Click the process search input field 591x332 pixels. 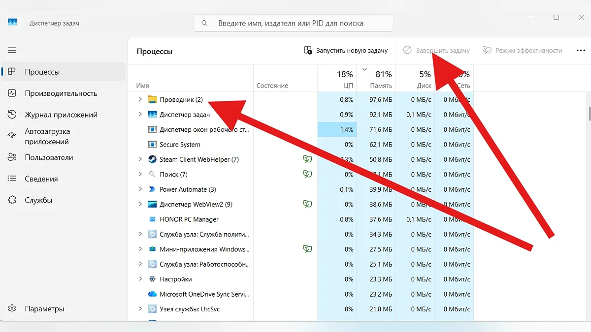294,23
